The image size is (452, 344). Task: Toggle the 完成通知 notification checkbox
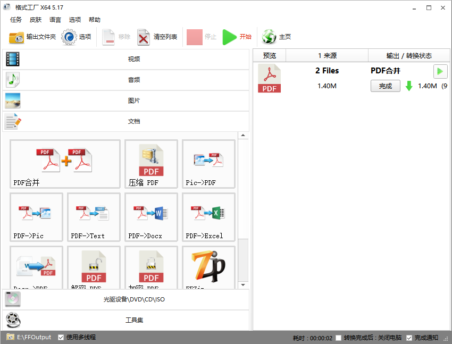click(x=409, y=337)
